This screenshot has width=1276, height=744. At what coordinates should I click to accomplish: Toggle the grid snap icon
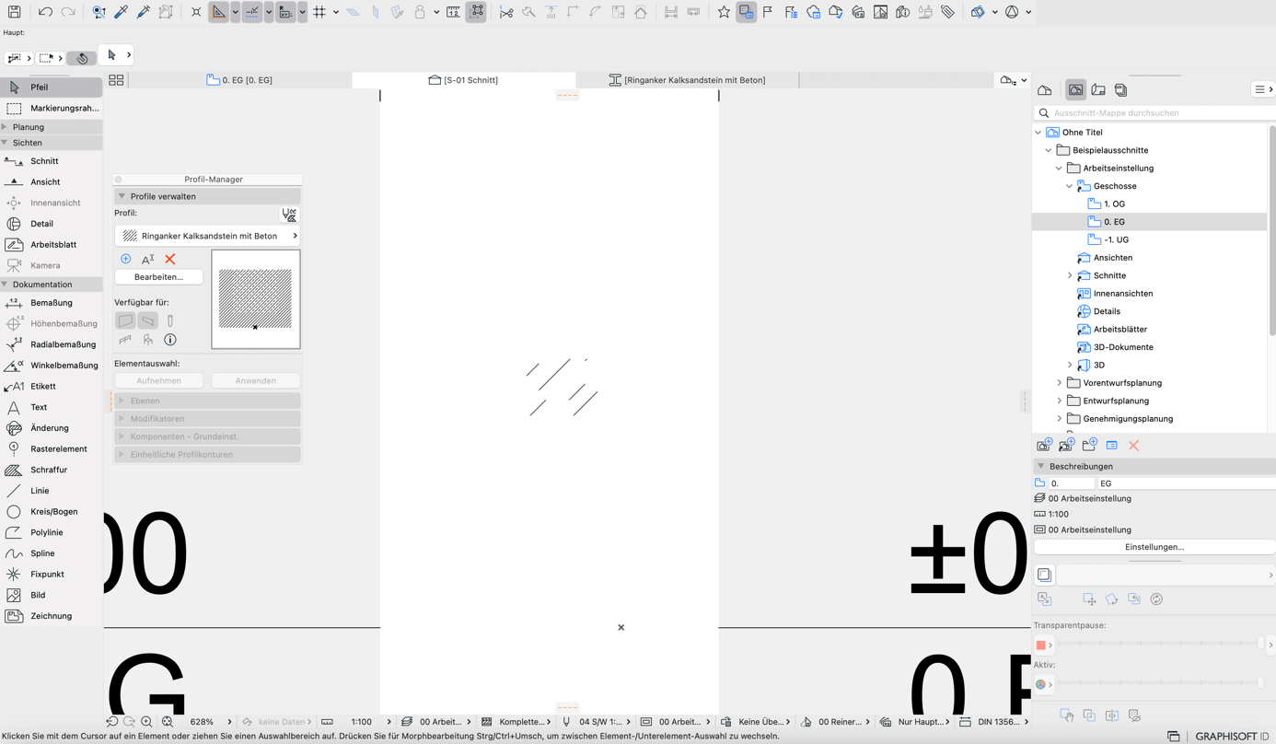[319, 12]
